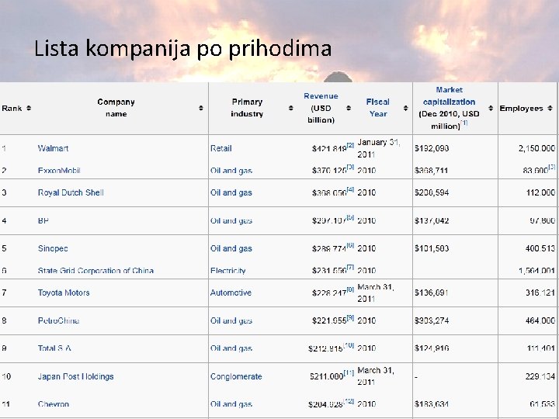Click the slide title Lista kompanija po prihodima
This screenshot has height=419, width=559.
pos(183,50)
